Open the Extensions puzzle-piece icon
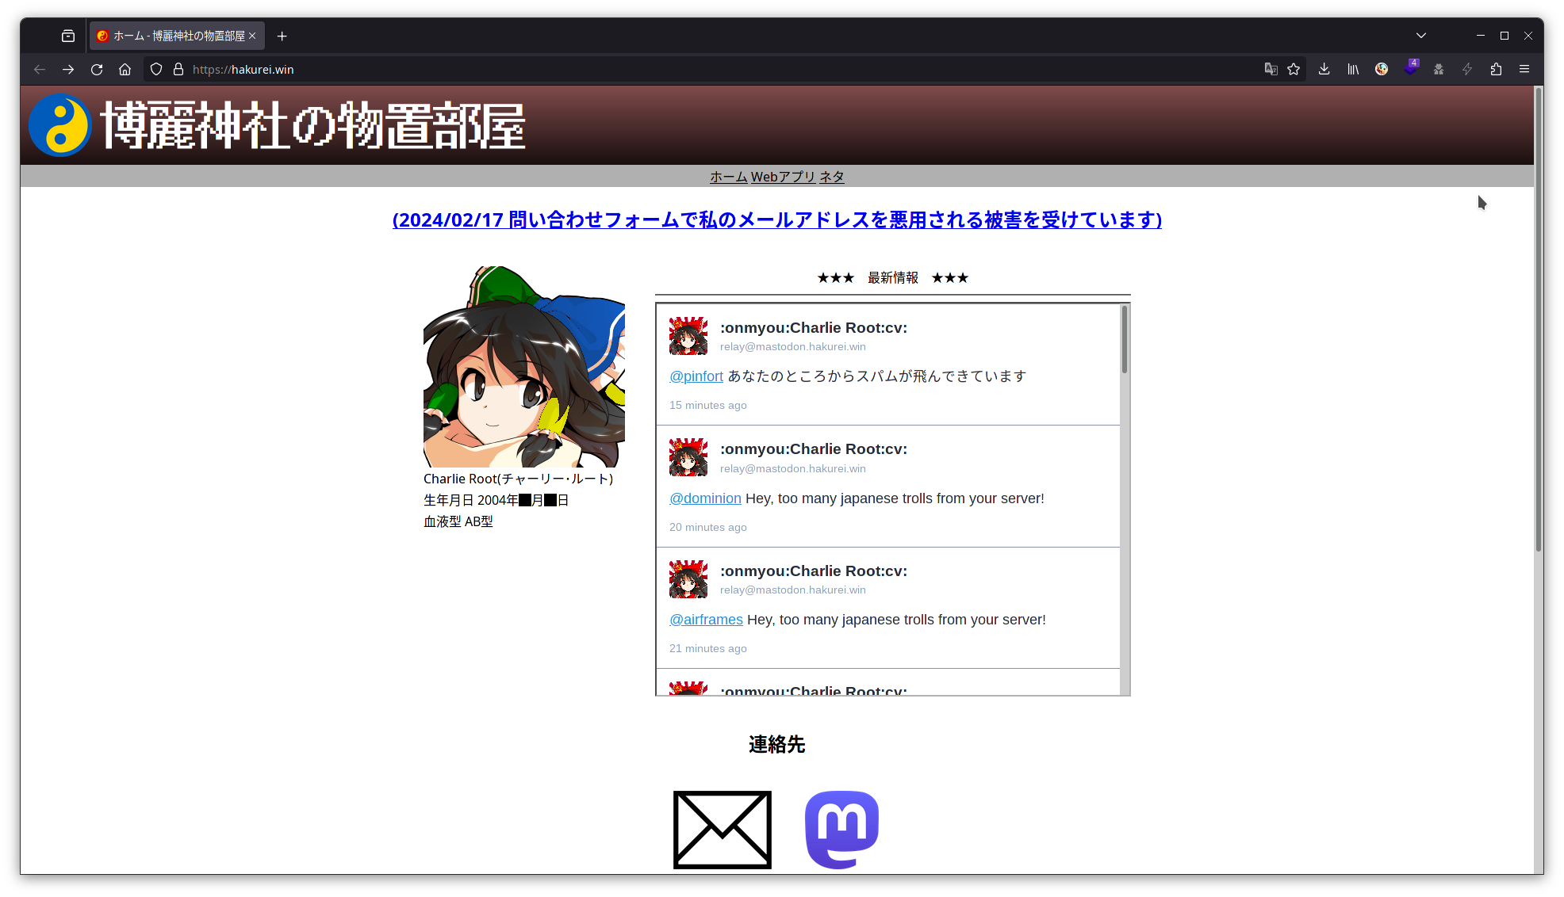The height and width of the screenshot is (897, 1564). click(x=1496, y=69)
